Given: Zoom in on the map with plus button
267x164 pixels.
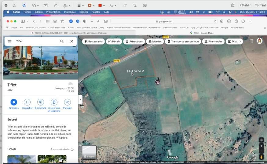Looking at the screenshot, I should coord(261,146).
